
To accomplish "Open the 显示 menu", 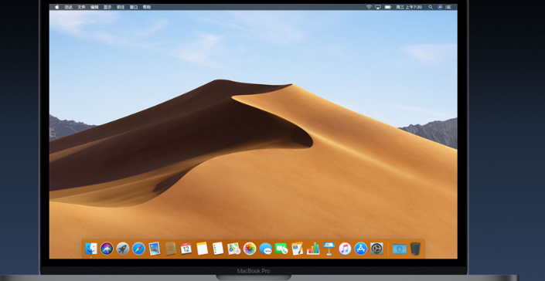I will pyautogui.click(x=107, y=7).
